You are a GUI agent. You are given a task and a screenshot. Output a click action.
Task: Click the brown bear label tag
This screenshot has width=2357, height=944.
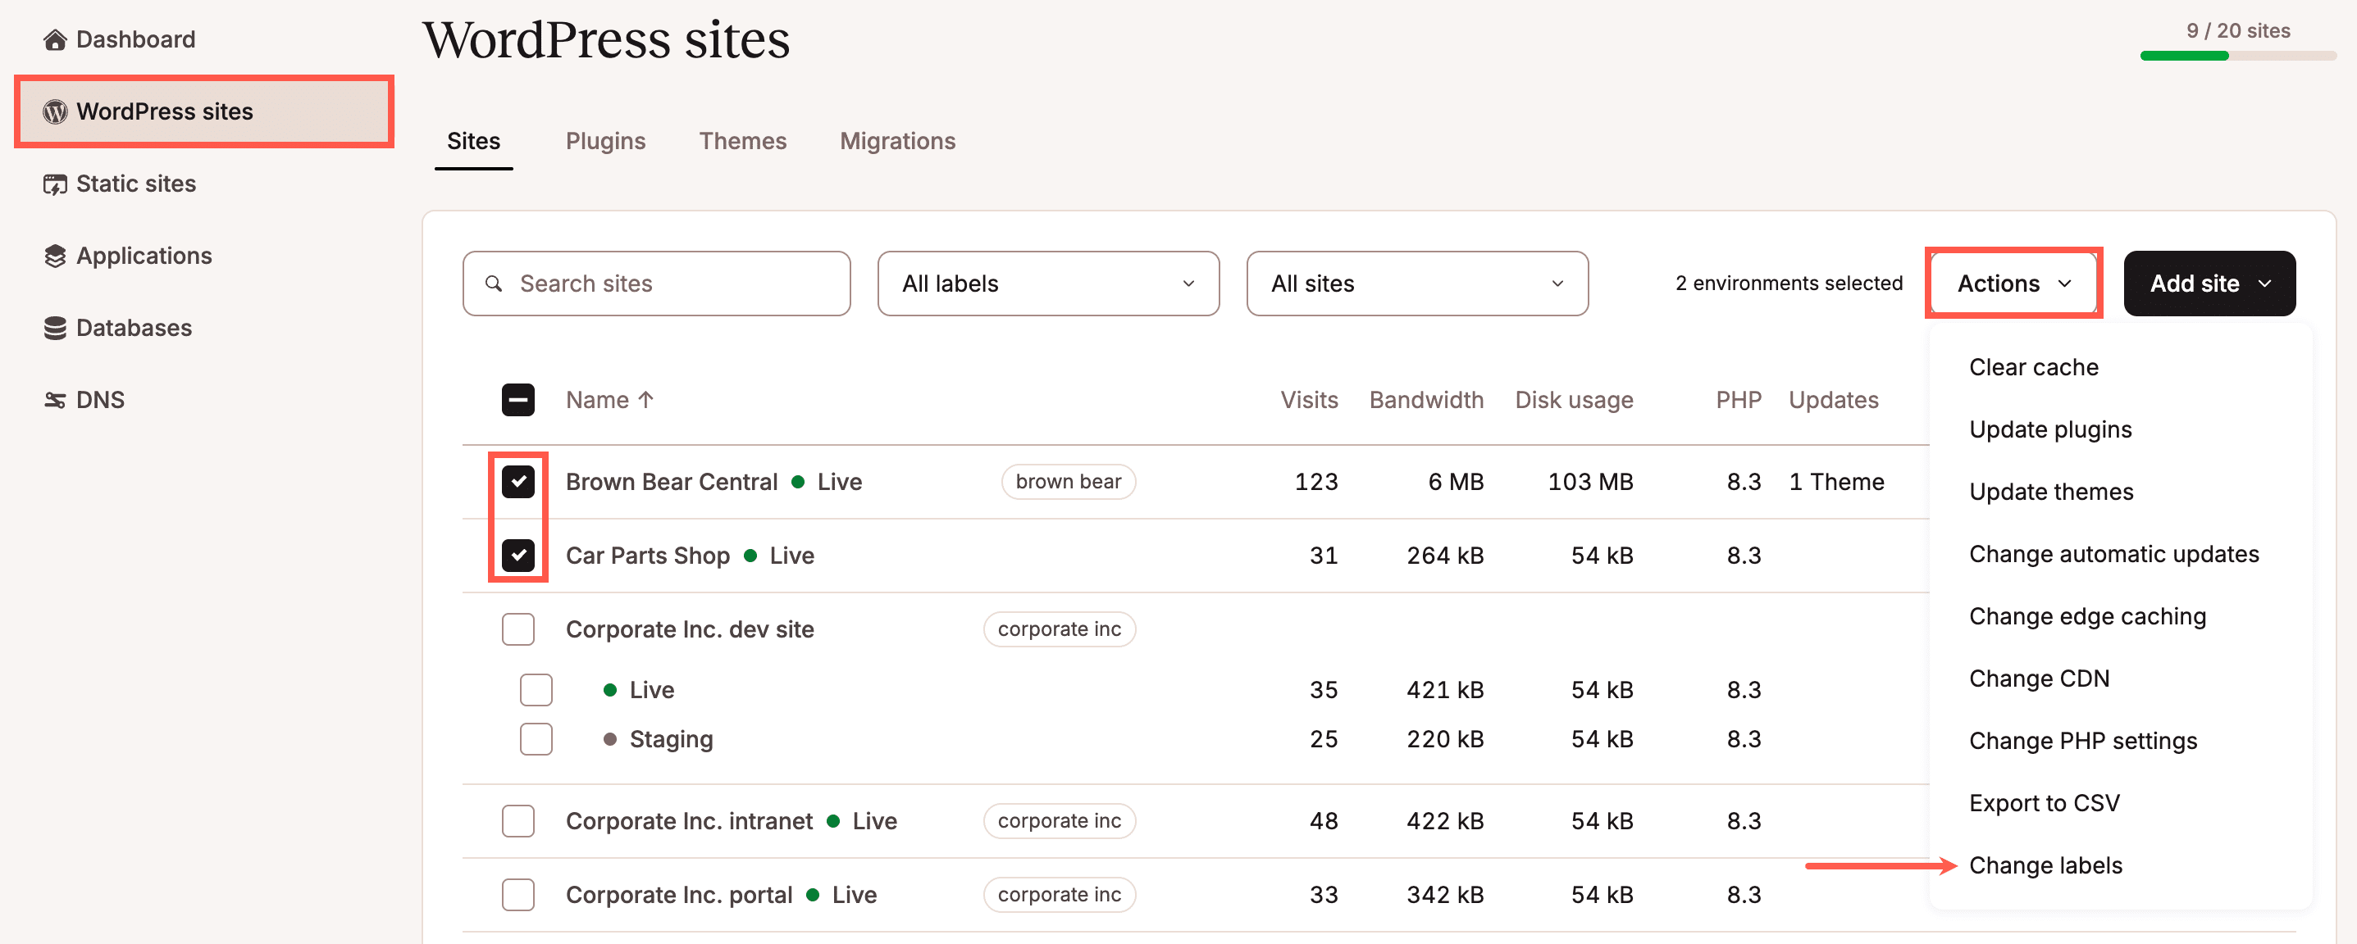click(x=1068, y=482)
